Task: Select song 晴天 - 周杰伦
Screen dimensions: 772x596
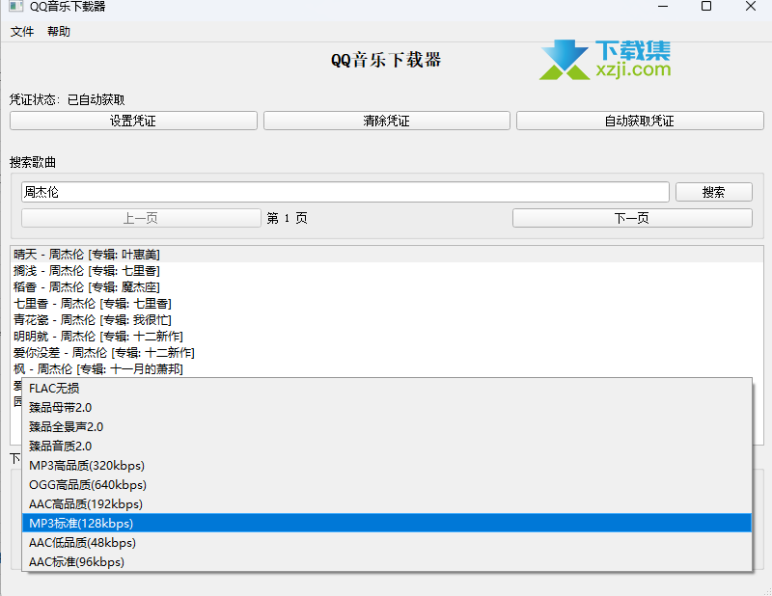Action: pos(387,255)
